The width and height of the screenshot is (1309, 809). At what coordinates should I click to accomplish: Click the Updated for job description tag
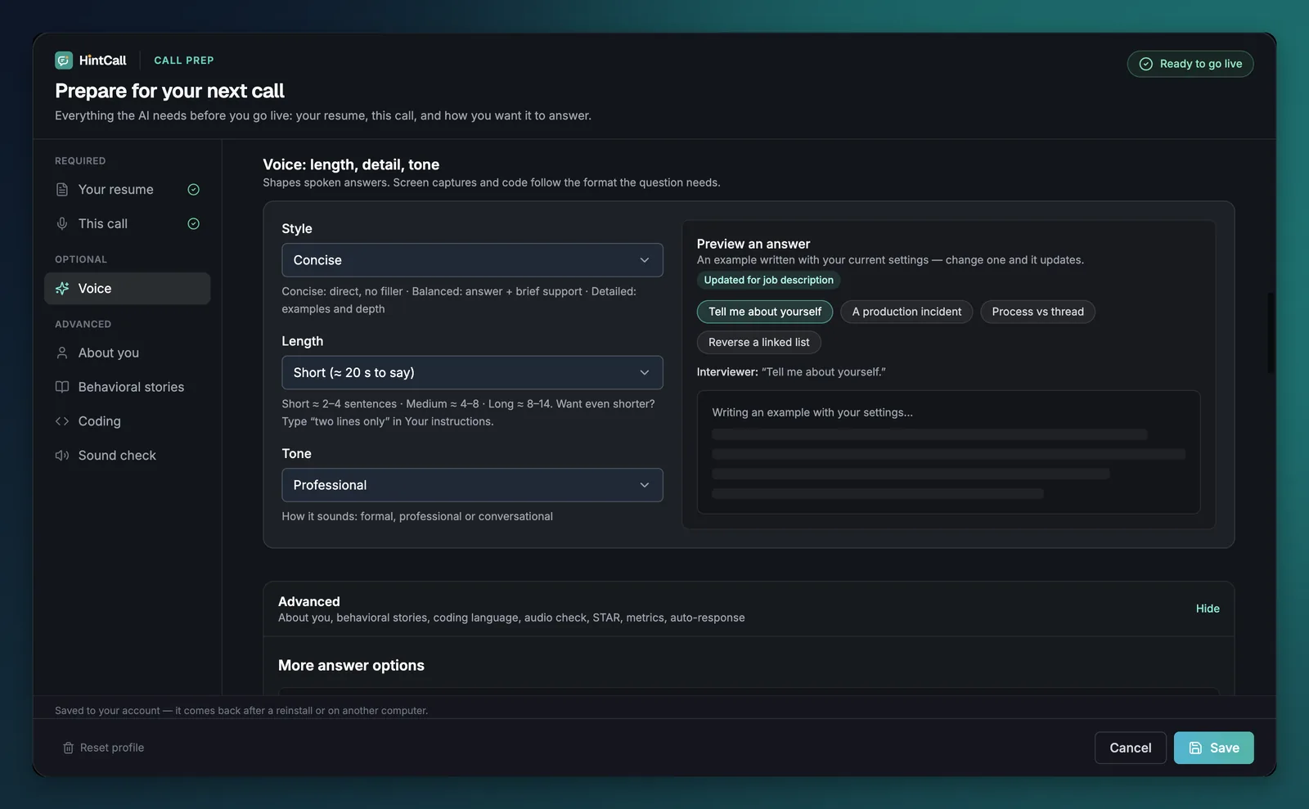coord(768,281)
